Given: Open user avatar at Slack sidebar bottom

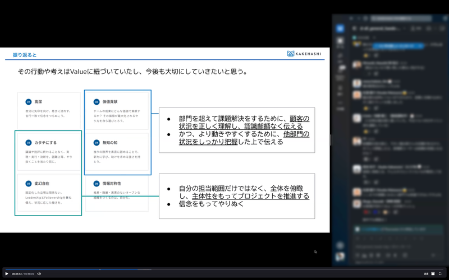Looking at the screenshot, I should click(340, 256).
